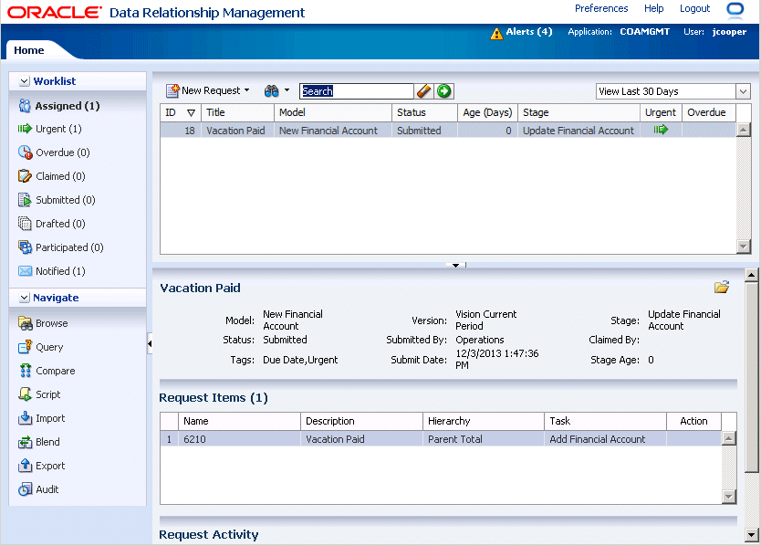Click the Description column header in Request Items
This screenshot has height=546, width=761.
tap(361, 421)
